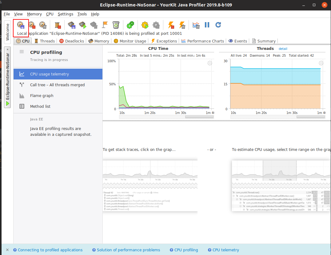Open the Threads chart settings gear
331x255 pixels.
(x=321, y=63)
